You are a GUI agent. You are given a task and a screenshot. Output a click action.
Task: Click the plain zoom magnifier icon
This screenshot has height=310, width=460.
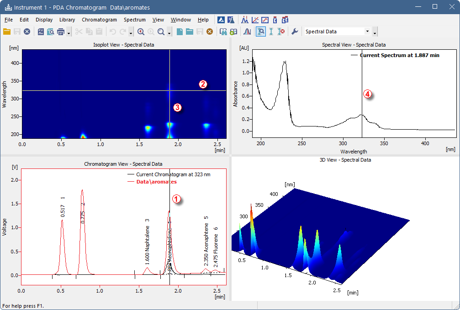(161, 32)
